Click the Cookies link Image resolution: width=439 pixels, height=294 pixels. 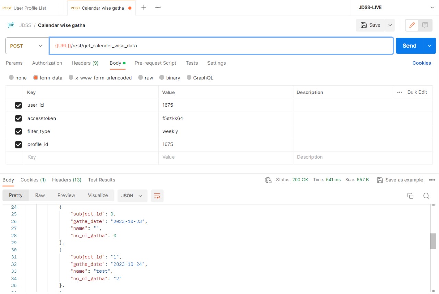coord(422,63)
